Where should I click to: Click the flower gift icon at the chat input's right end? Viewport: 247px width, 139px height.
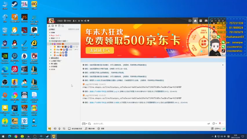coord(220,124)
